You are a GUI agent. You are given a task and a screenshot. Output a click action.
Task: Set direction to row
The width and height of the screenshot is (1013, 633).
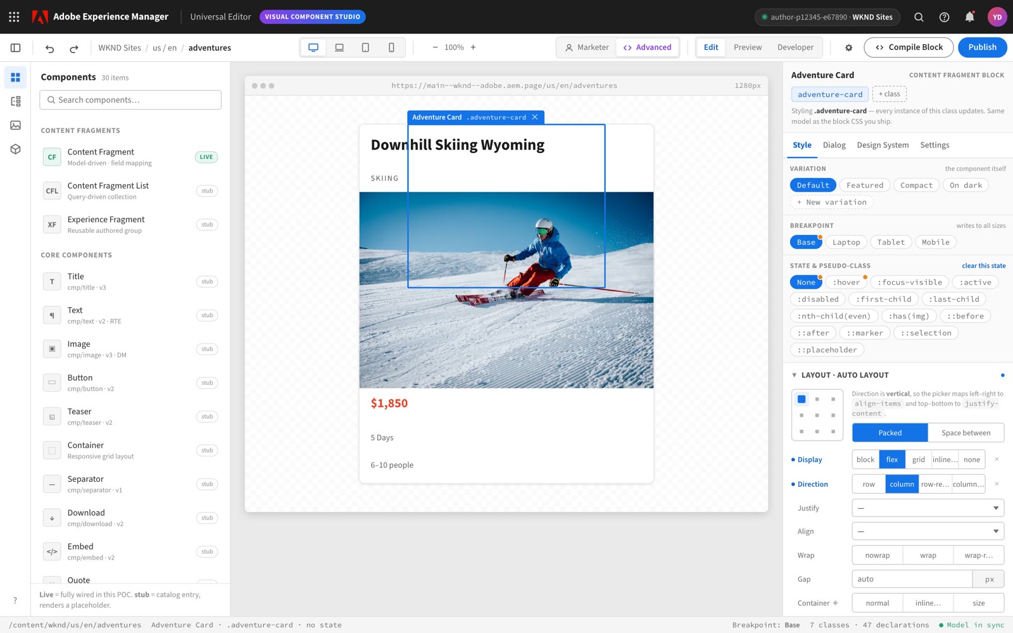point(869,484)
